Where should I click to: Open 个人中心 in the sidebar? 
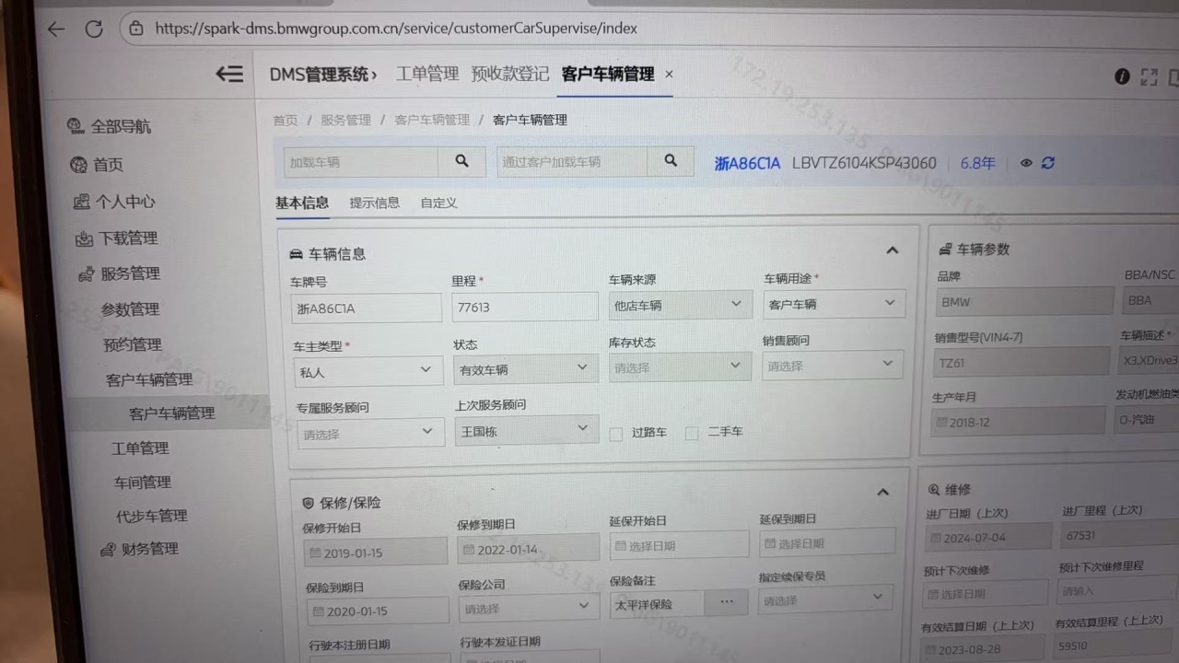click(x=124, y=202)
